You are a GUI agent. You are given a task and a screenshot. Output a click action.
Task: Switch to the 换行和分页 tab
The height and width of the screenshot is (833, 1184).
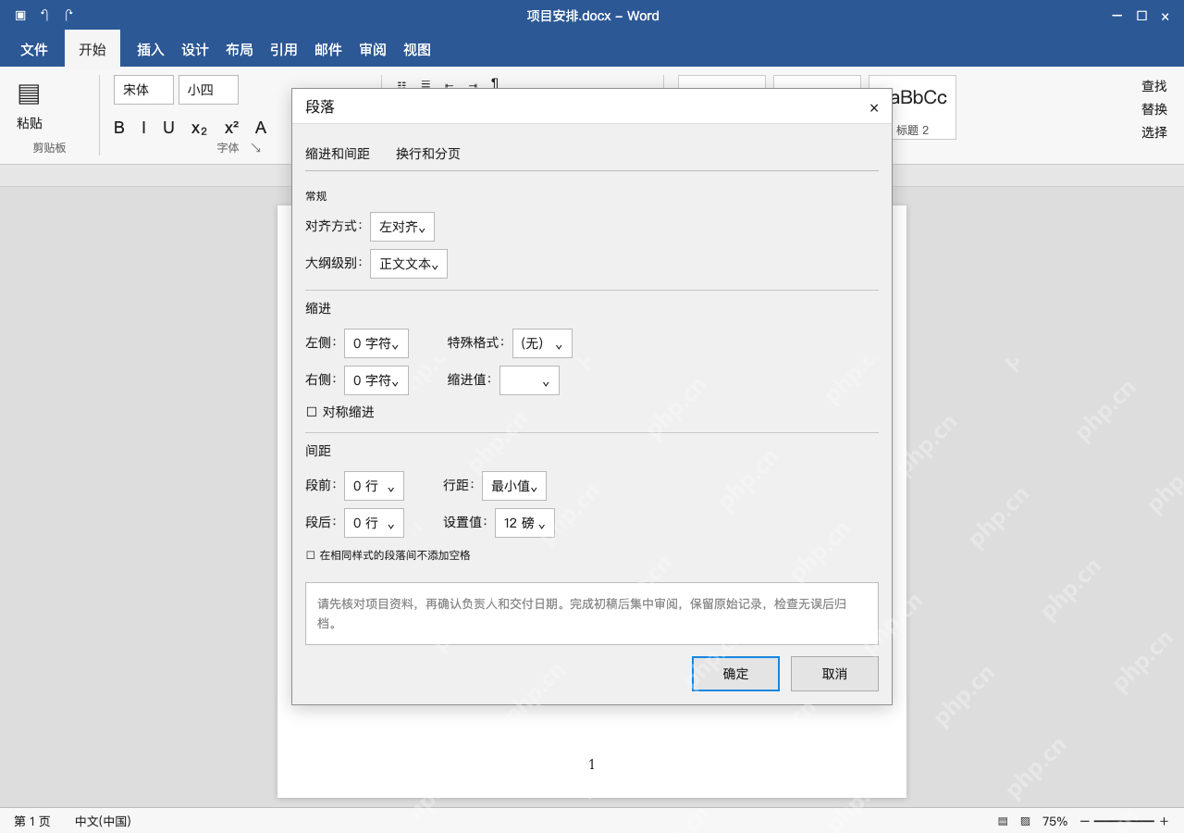(x=428, y=154)
